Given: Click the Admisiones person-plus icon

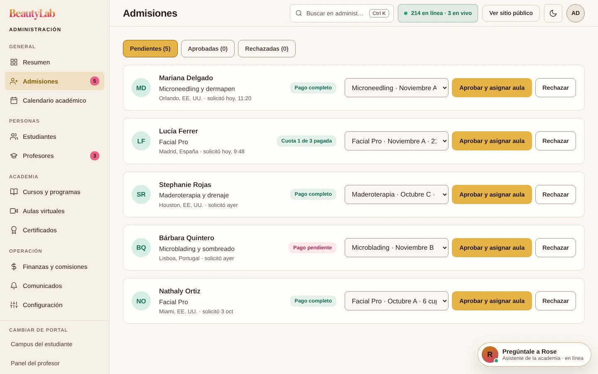Looking at the screenshot, I should click(14, 81).
